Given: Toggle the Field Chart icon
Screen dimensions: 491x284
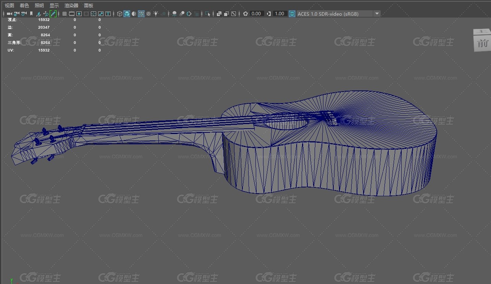Looking at the screenshot, I should point(93,13).
